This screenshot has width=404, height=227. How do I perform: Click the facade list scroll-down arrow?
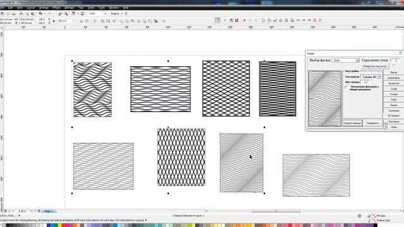[x=386, y=127]
